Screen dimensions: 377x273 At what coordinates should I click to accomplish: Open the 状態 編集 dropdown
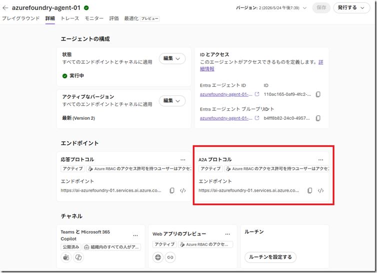coord(172,58)
